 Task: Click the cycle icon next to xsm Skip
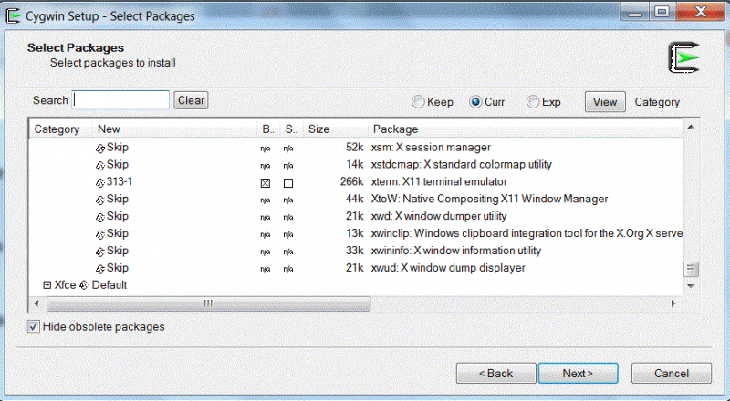(x=100, y=149)
